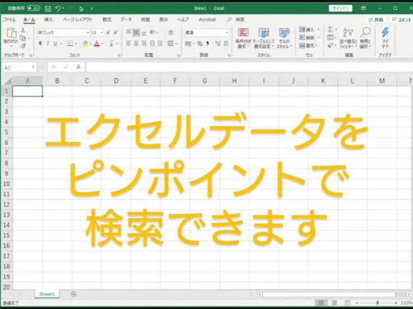Switch to Normal view in status bar
The height and width of the screenshot is (309, 413).
pos(321,303)
